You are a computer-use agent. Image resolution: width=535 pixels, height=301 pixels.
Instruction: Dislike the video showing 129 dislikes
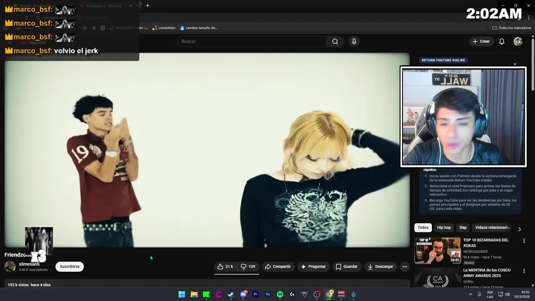248,267
